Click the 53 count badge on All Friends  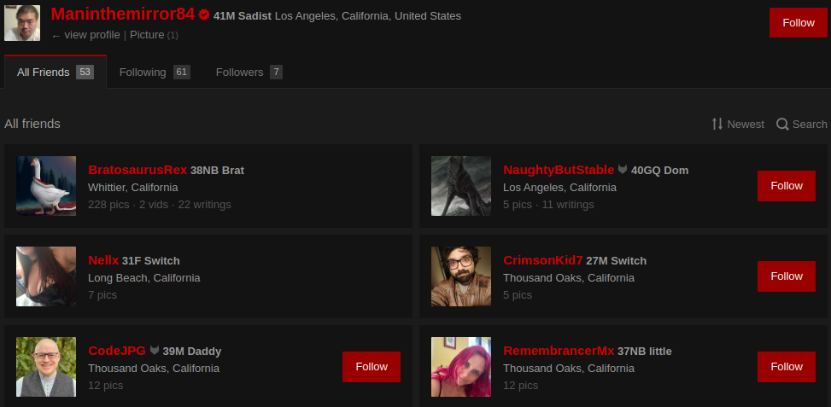[85, 72]
